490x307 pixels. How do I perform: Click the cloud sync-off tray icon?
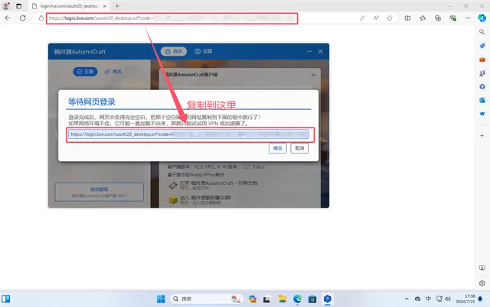[x=417, y=299]
